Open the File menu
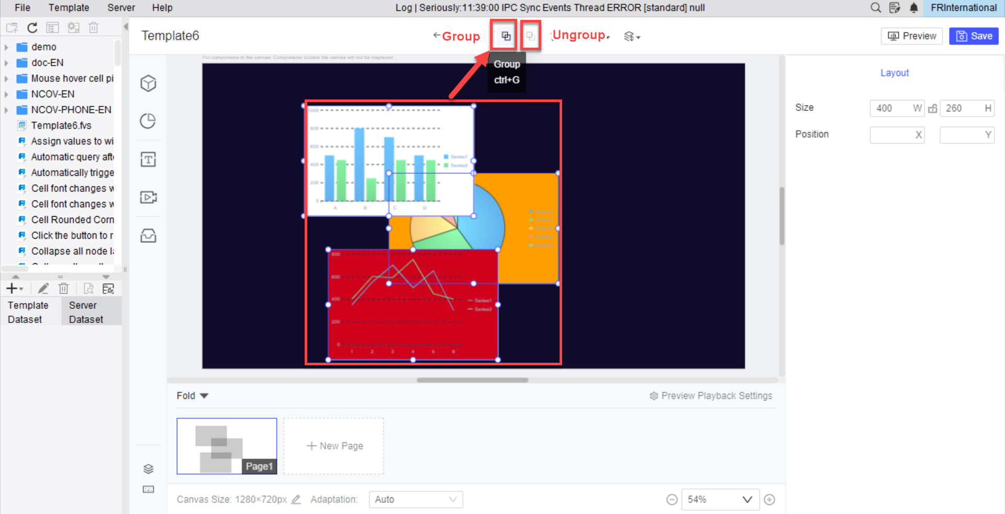1005x514 pixels. 23,8
